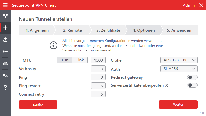The width and height of the screenshot is (206, 116).
Task: Open the connections overview sidebar icon
Action: coord(5,16)
